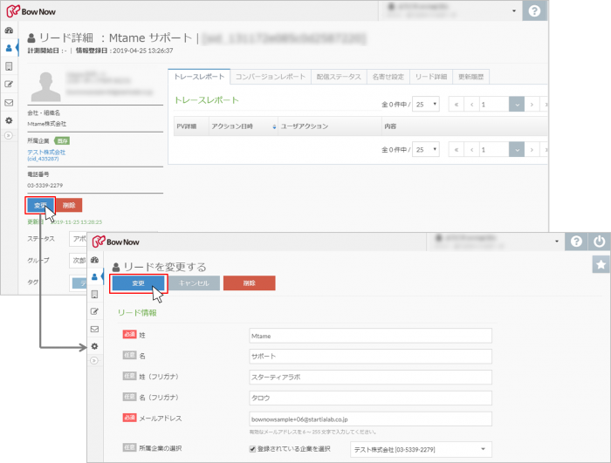
Task: Select person (lead) icon in lead details sidebar
Action: coord(9,48)
